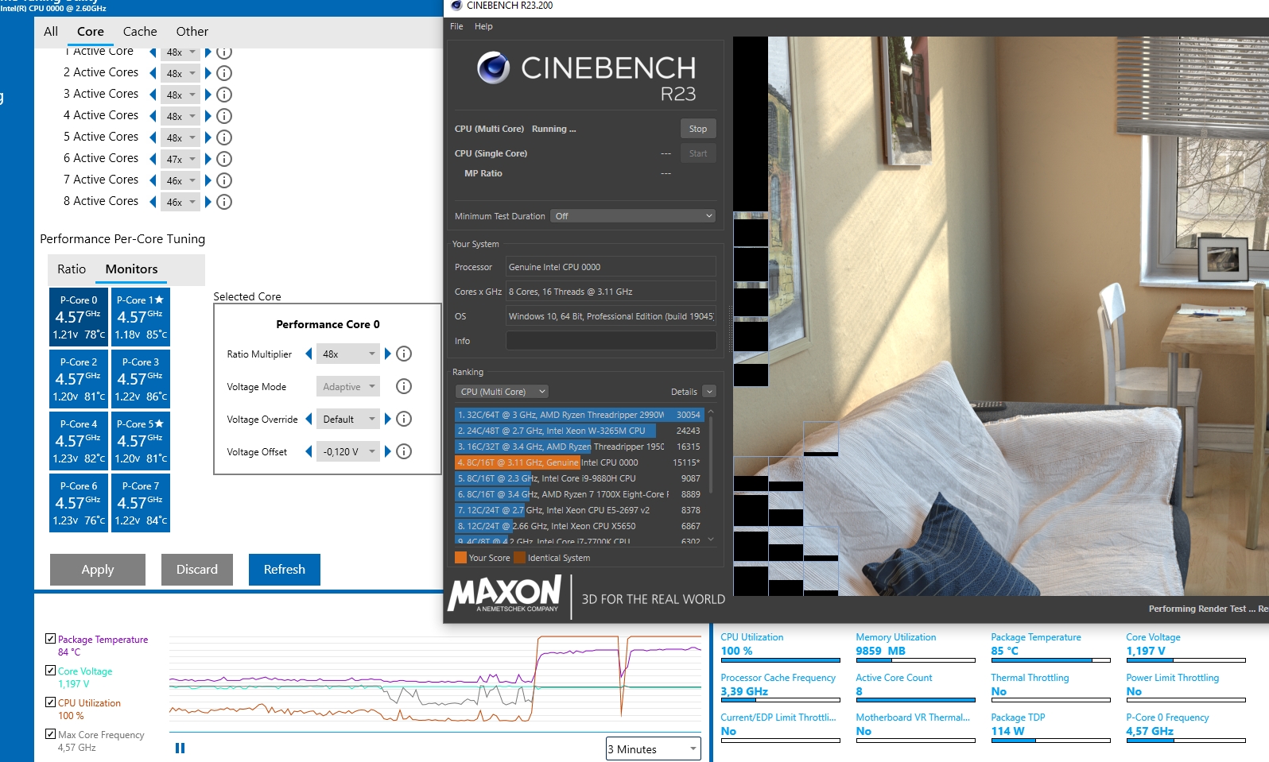The image size is (1269, 762).
Task: Click the Apply button
Action: pyautogui.click(x=98, y=570)
